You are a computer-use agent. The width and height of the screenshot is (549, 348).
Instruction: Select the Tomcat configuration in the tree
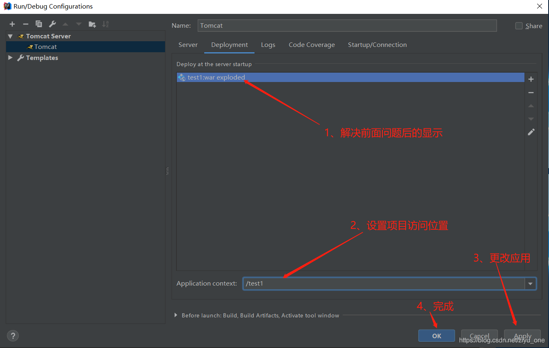pyautogui.click(x=86, y=47)
